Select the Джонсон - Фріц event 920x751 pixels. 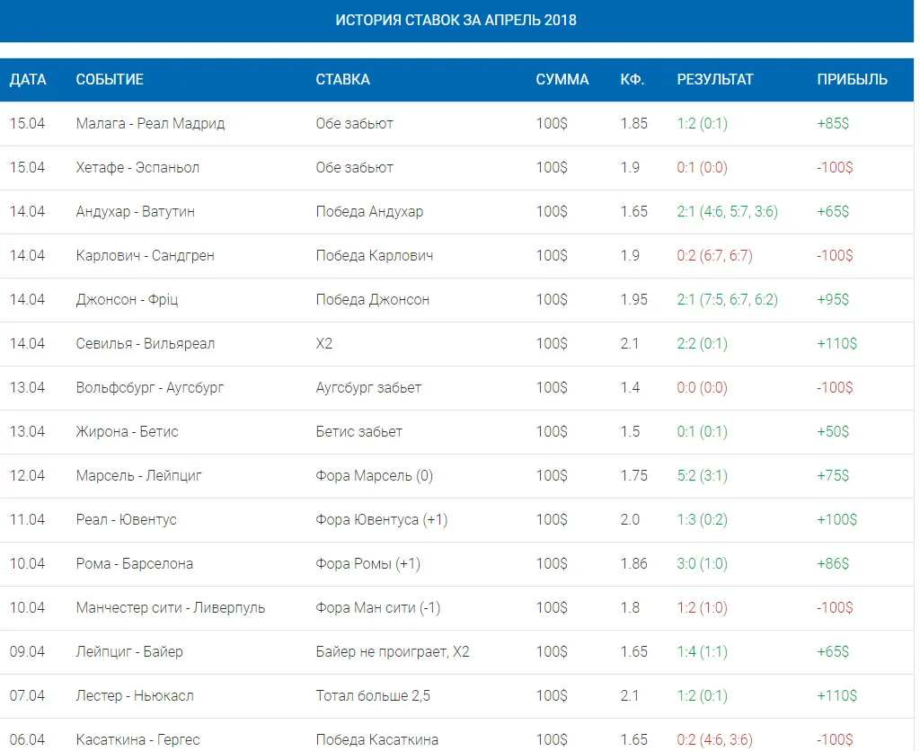click(127, 300)
